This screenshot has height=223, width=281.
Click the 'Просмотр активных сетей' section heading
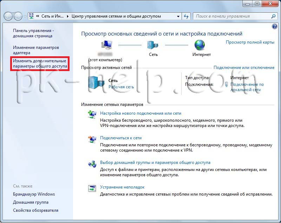(106, 68)
